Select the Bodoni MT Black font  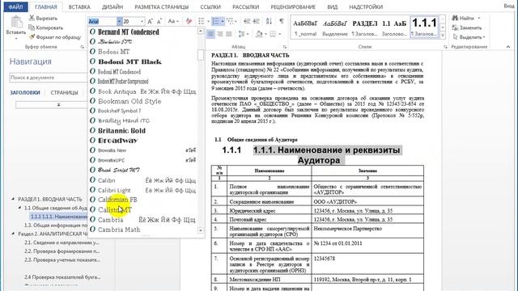click(143, 61)
